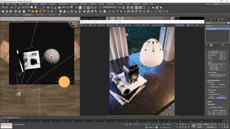
Task: Open the Rendering menu
Action: pyautogui.click(x=74, y=4)
